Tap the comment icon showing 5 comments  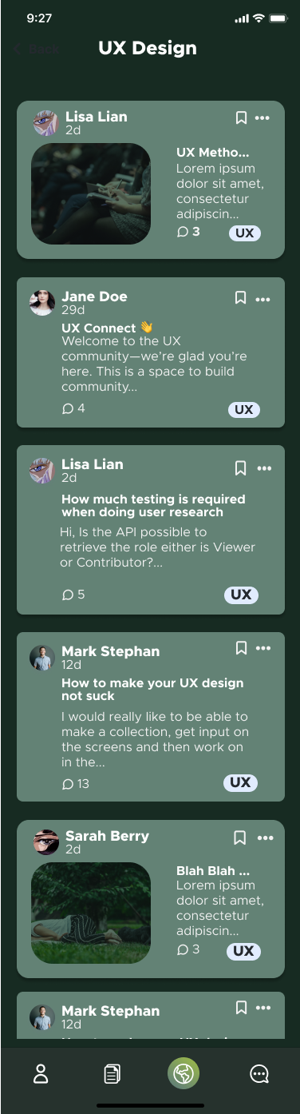[68, 595]
